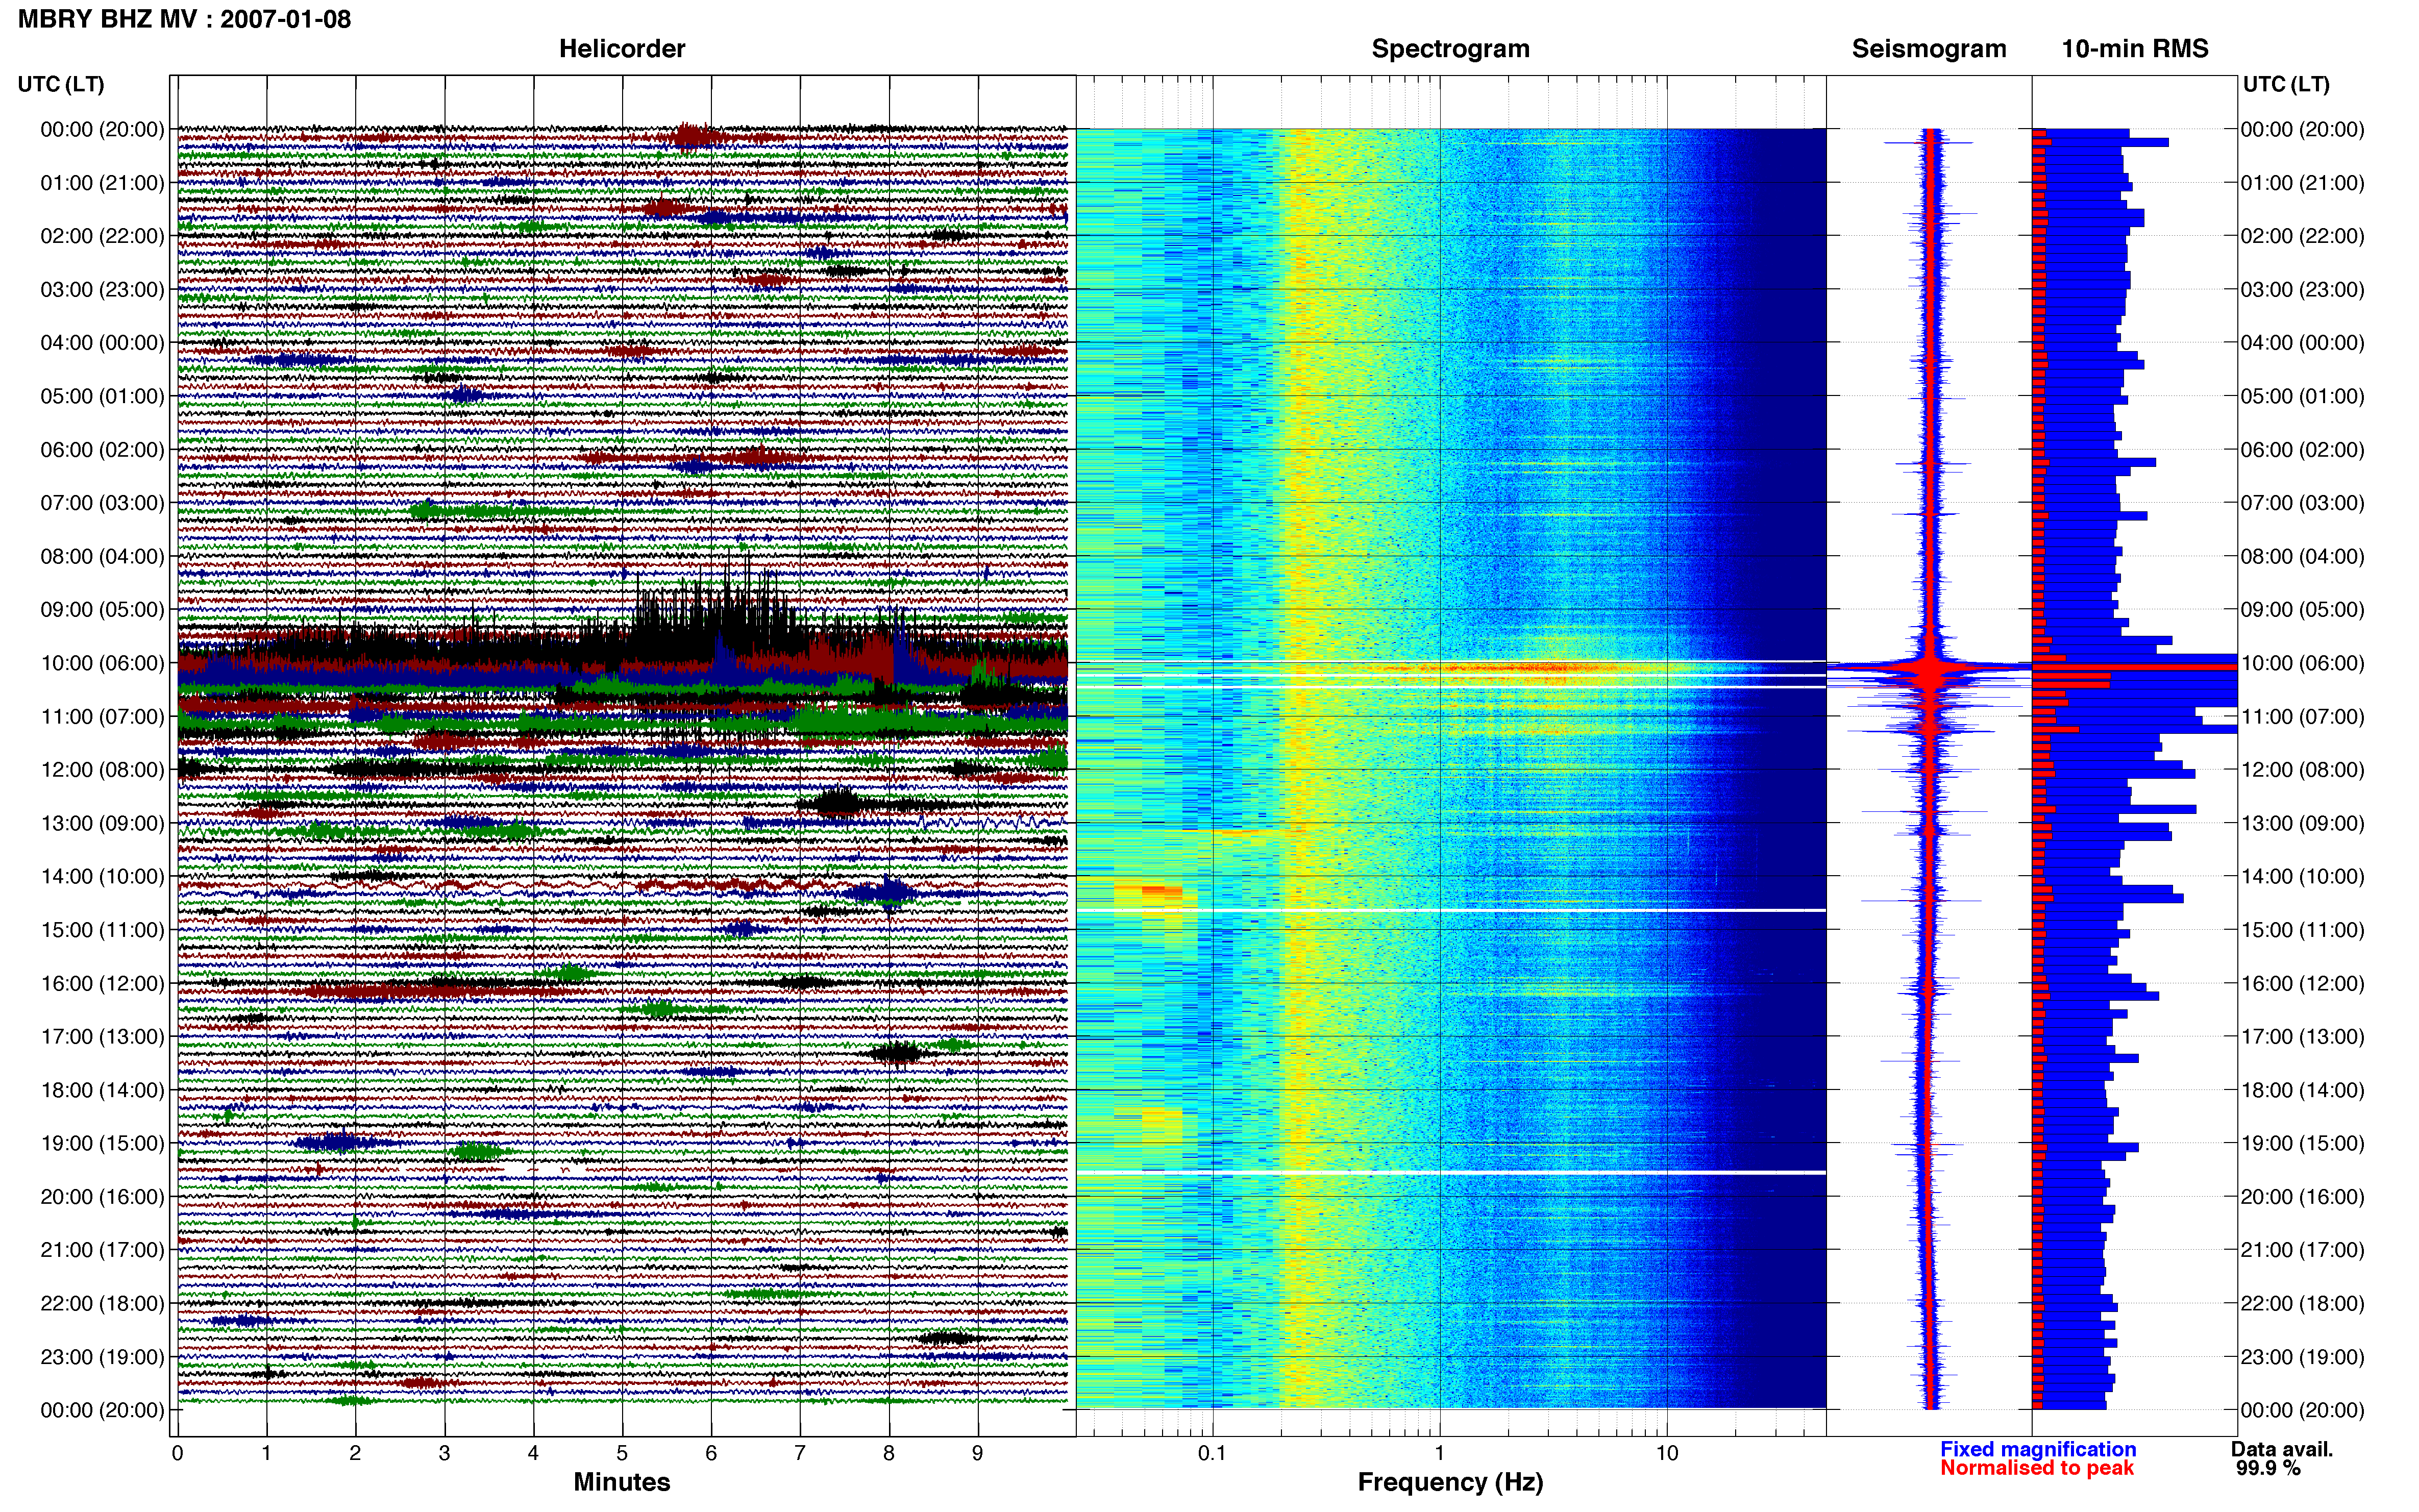Click the 'Normalised to peak' legend text
Image resolution: width=2419 pixels, height=1512 pixels.
point(2036,1468)
